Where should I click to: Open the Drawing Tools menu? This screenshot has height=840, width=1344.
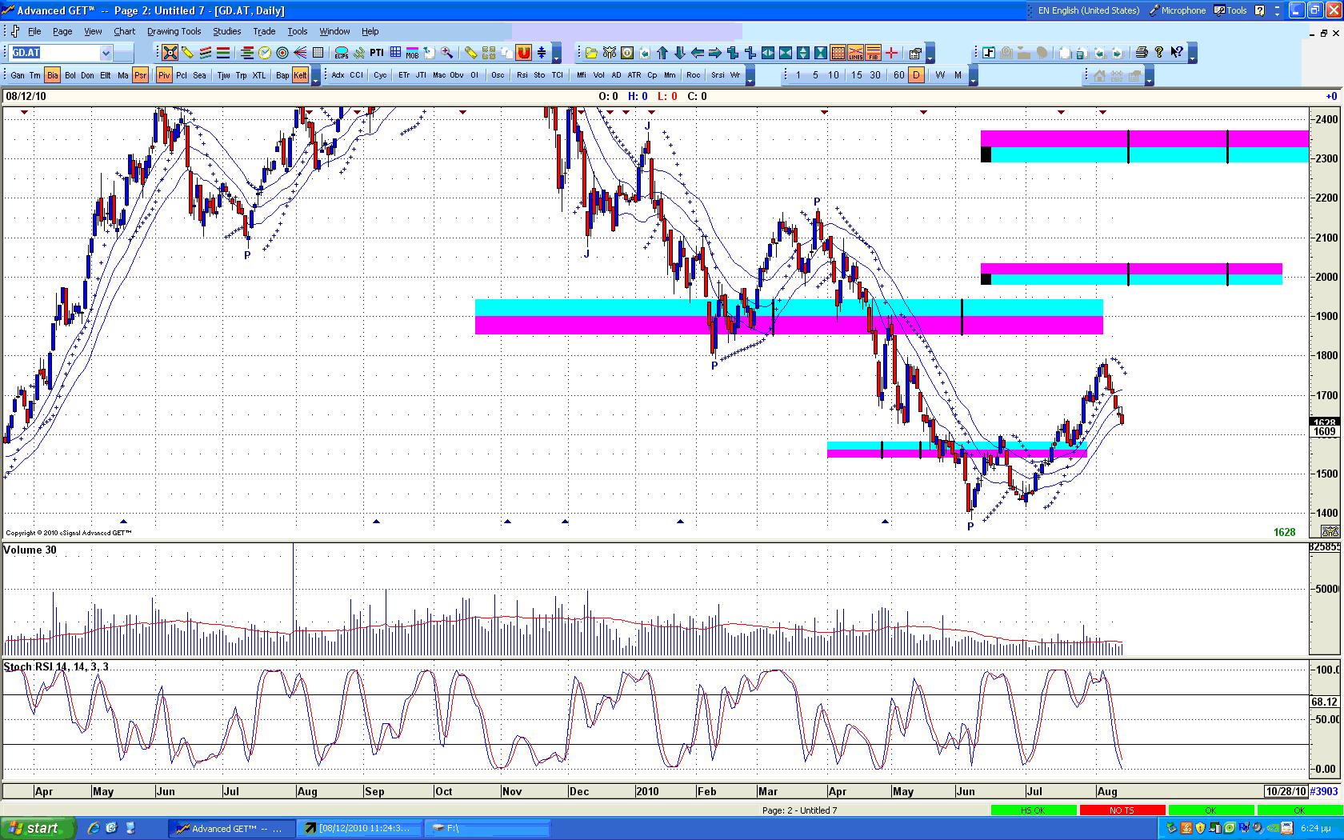pyautogui.click(x=174, y=31)
